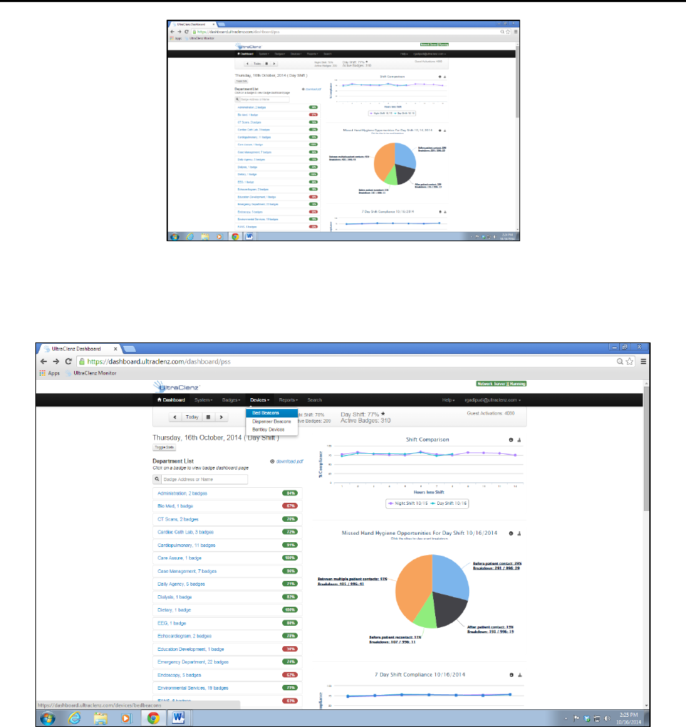Click the Word icon in the lower screenshot taskbar

coord(179,718)
